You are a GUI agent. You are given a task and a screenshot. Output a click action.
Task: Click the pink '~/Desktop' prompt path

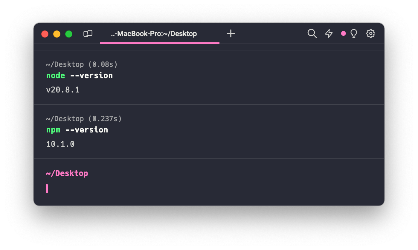tap(67, 173)
